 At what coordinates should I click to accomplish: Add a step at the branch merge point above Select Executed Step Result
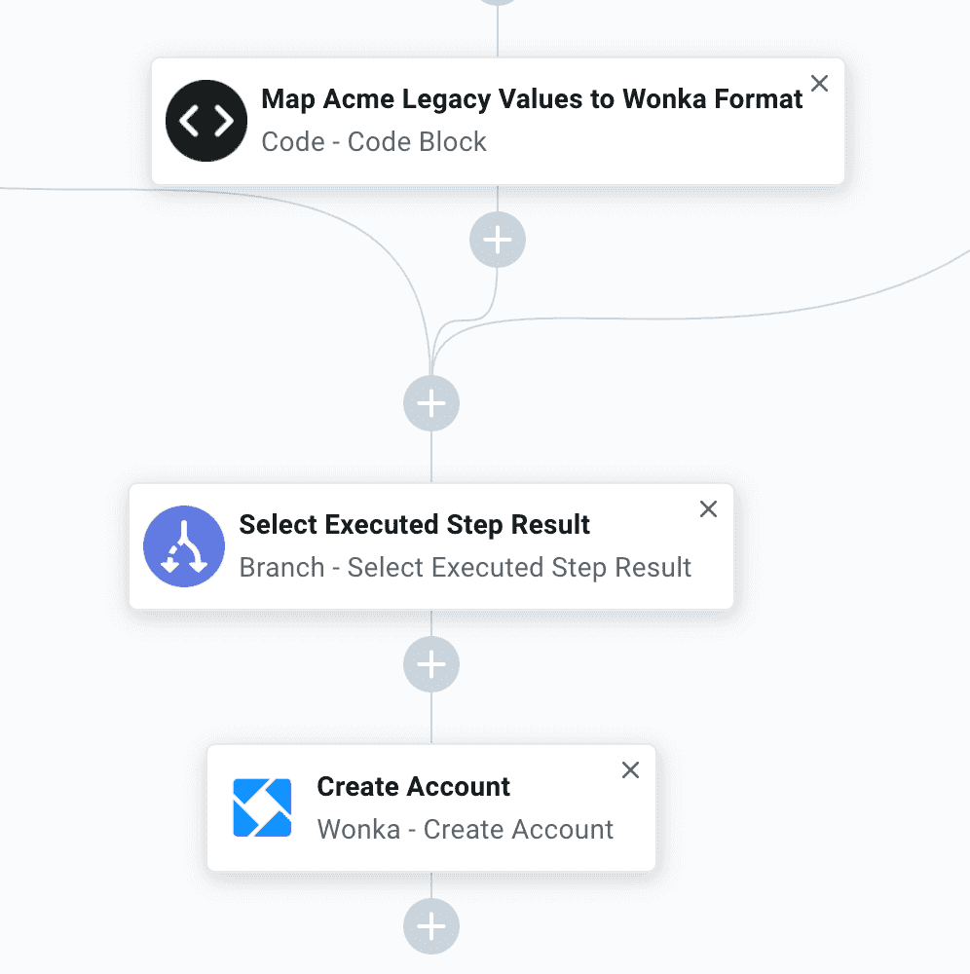pyautogui.click(x=431, y=403)
